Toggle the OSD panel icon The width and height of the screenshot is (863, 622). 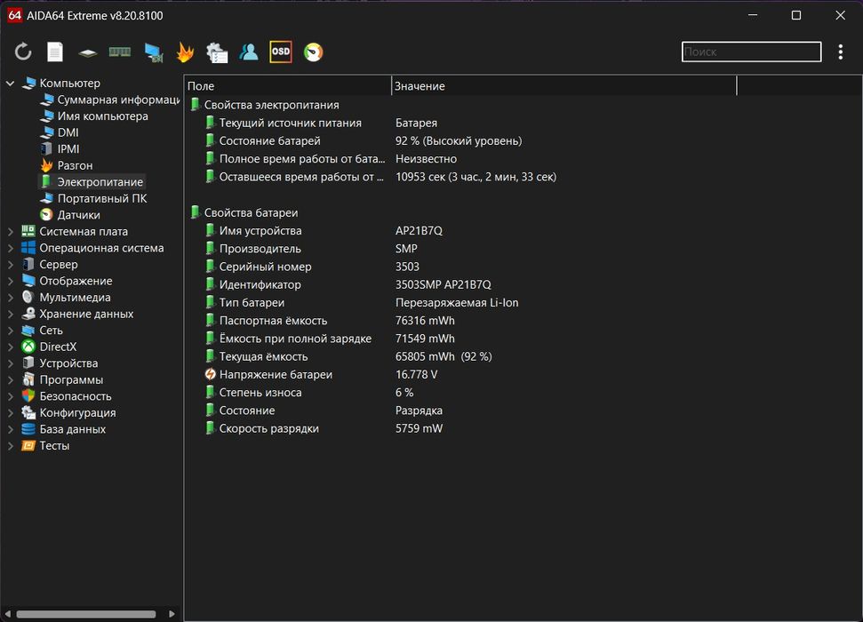[281, 52]
